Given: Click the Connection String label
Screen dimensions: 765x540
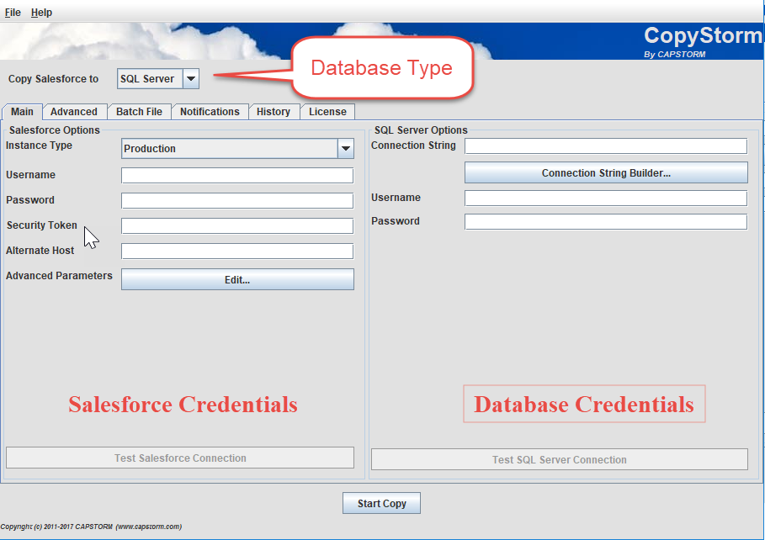Looking at the screenshot, I should [413, 146].
